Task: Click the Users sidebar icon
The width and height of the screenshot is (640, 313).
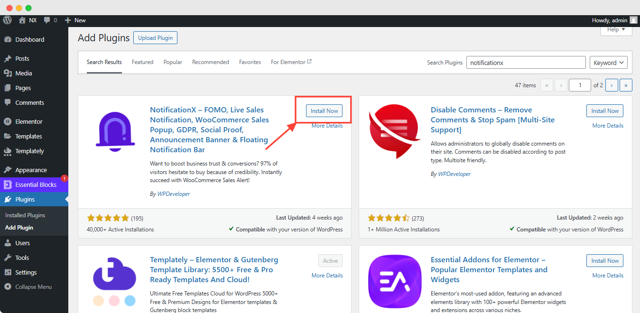Action: [8, 243]
